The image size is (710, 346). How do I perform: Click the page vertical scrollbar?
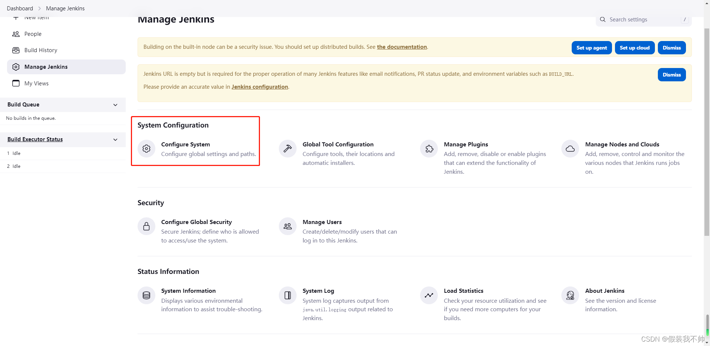pos(707,132)
